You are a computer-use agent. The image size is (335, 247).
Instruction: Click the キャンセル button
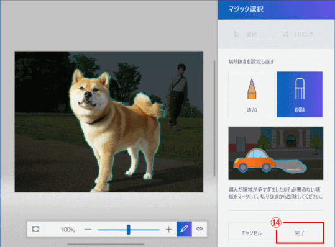tap(252, 233)
